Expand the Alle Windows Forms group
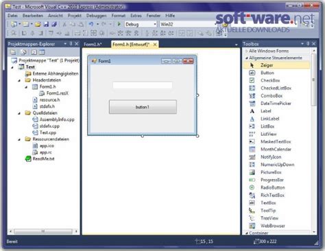This screenshot has height=251, width=325. click(x=247, y=51)
